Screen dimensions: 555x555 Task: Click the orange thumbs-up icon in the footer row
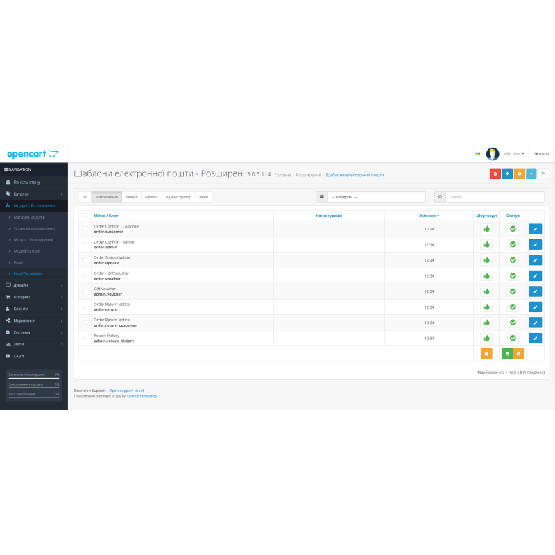[x=485, y=353]
